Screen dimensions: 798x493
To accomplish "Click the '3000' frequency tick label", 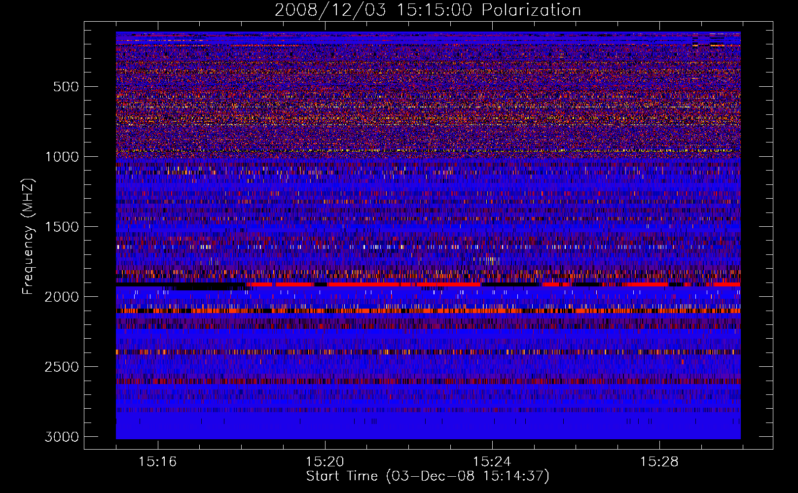I will point(62,437).
